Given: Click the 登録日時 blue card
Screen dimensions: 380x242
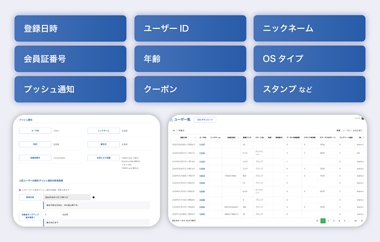Looking at the screenshot, I should pos(70,28).
